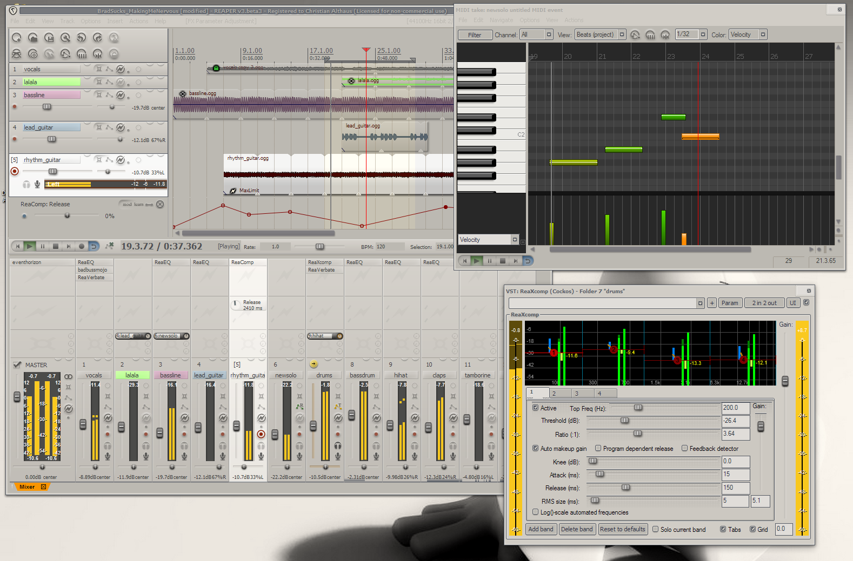Open the 1/32 grid size dropdown
The height and width of the screenshot is (561, 853).
[691, 35]
